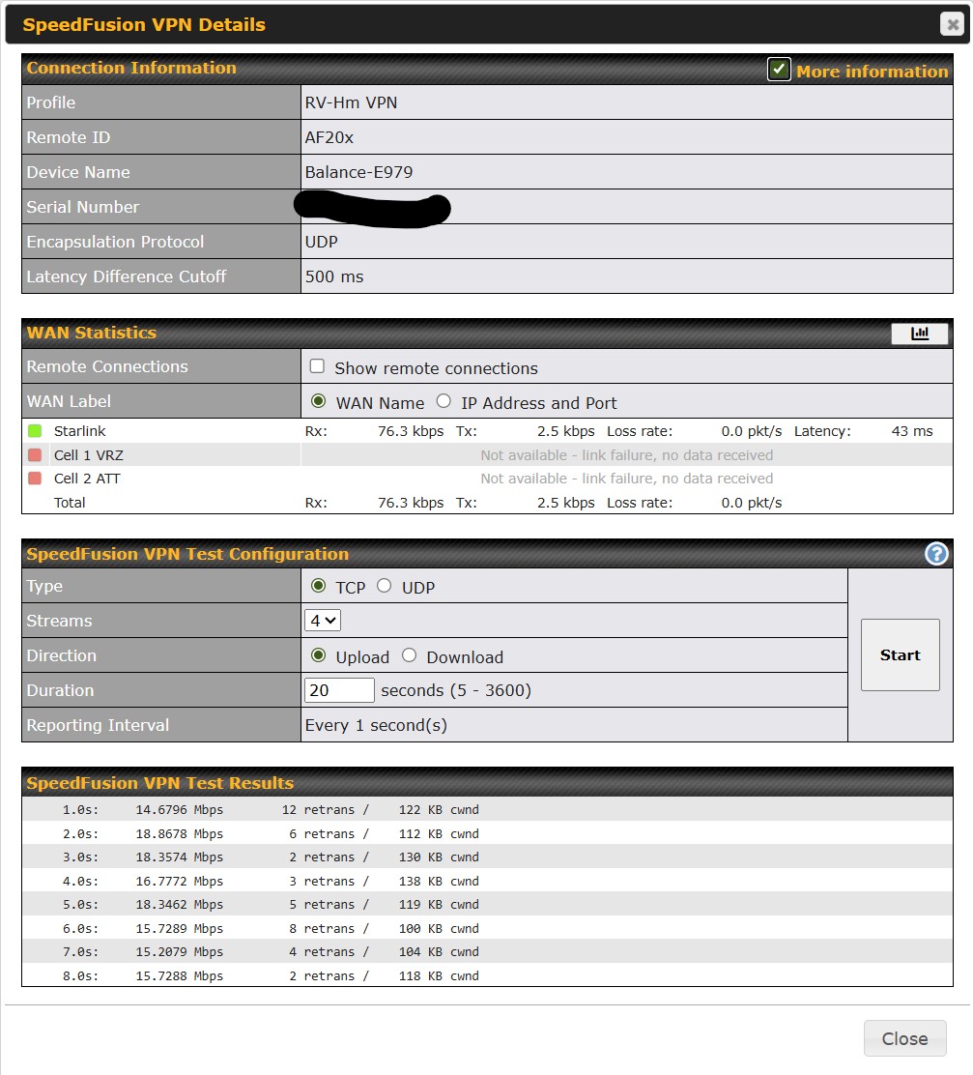Choose UDP as test type
The height and width of the screenshot is (1075, 973).
(x=384, y=587)
